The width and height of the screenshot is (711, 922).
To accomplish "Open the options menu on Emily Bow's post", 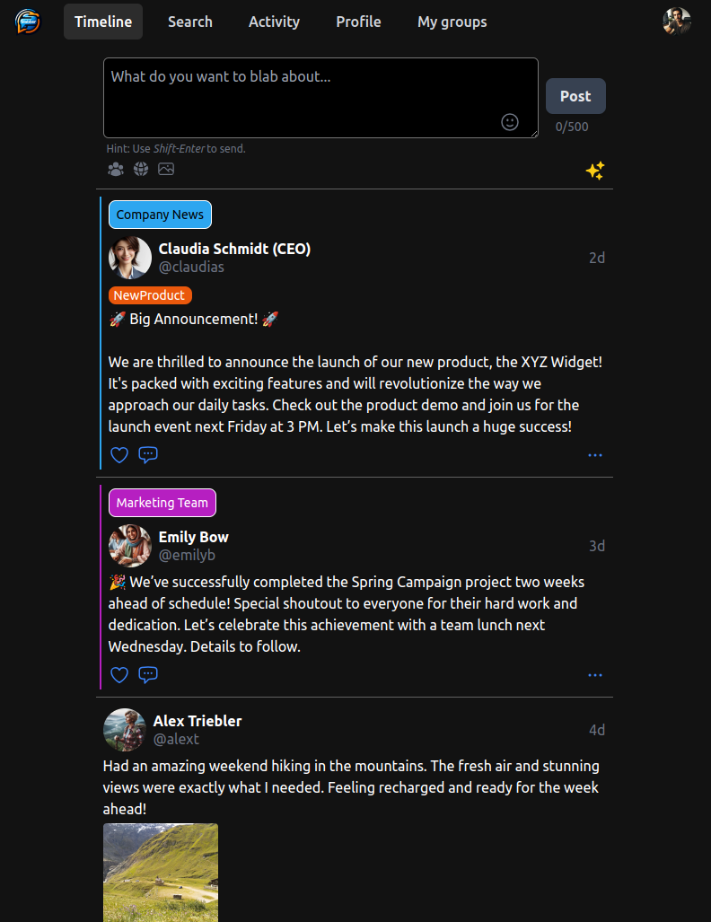I will coord(594,675).
